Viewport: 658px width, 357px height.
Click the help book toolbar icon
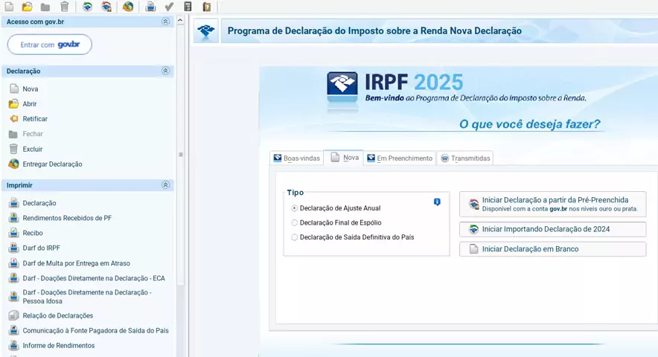click(206, 6)
